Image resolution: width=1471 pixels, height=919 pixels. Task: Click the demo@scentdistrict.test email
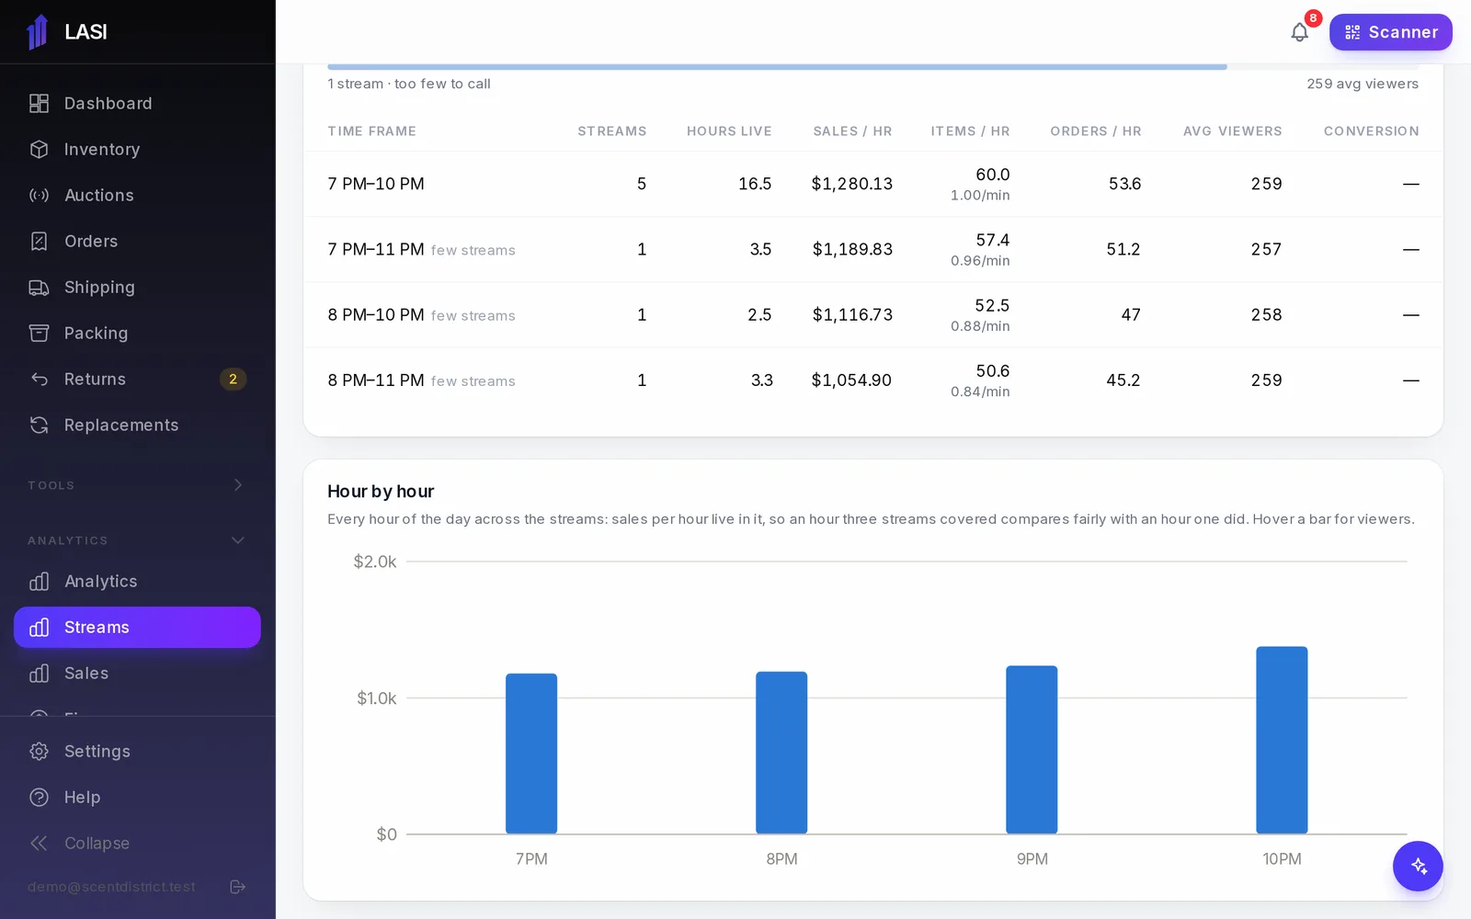click(111, 887)
